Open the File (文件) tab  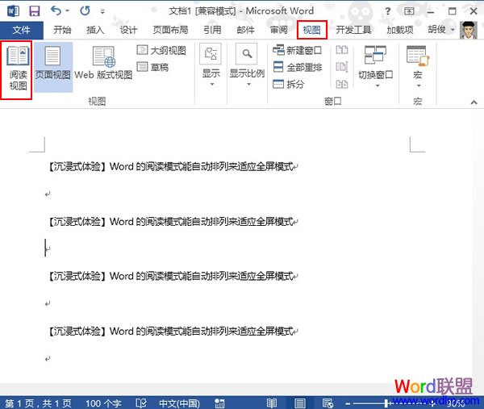(x=21, y=30)
